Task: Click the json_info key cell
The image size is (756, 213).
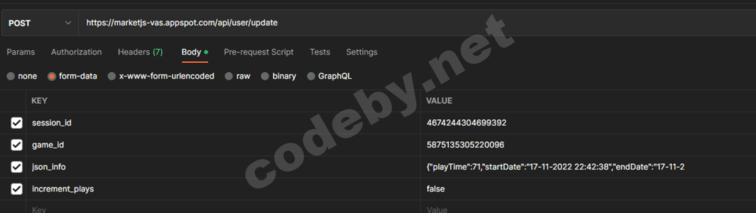Action: click(x=223, y=167)
